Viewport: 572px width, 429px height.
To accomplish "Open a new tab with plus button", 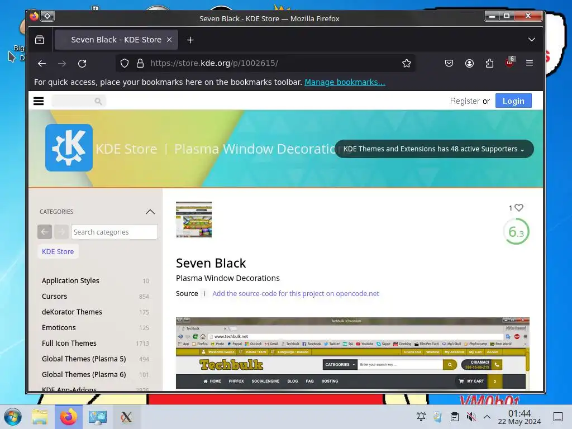I will (x=190, y=40).
